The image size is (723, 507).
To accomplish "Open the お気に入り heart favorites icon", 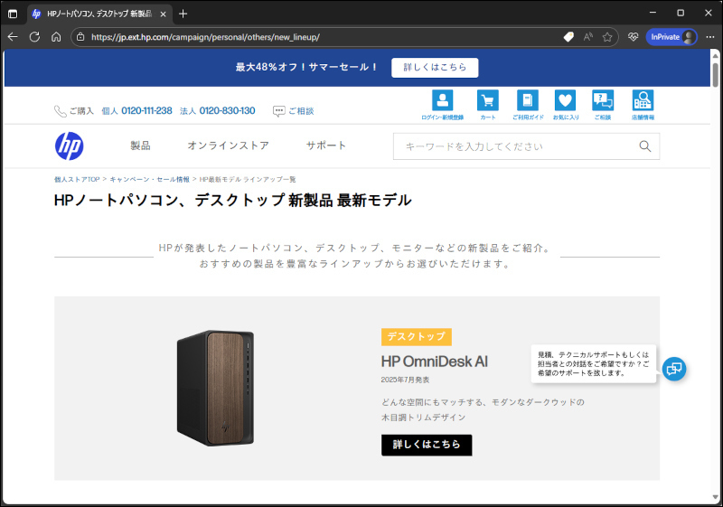I will [565, 100].
